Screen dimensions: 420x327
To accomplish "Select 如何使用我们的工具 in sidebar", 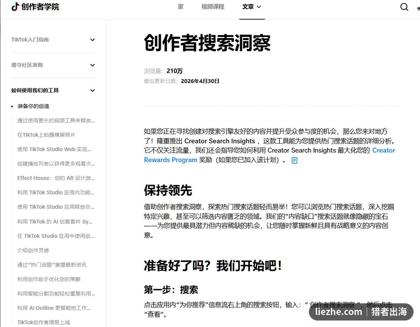I will 35,90.
